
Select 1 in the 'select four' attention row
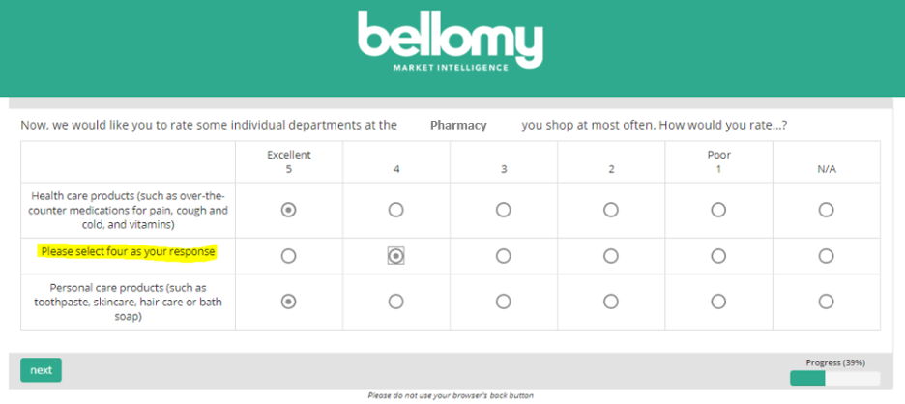pyautogui.click(x=718, y=256)
